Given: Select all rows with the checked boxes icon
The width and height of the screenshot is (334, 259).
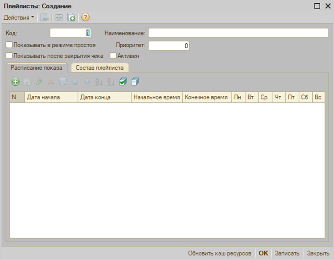Looking at the screenshot, I should click(123, 82).
